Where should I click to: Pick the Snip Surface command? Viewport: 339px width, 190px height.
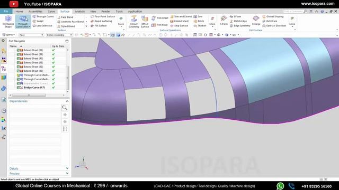pos(179,26)
